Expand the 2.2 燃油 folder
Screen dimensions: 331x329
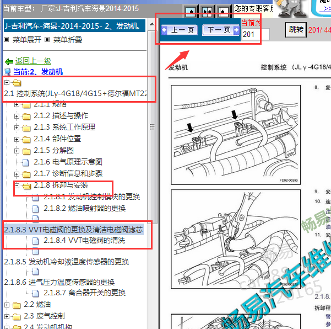7,305
